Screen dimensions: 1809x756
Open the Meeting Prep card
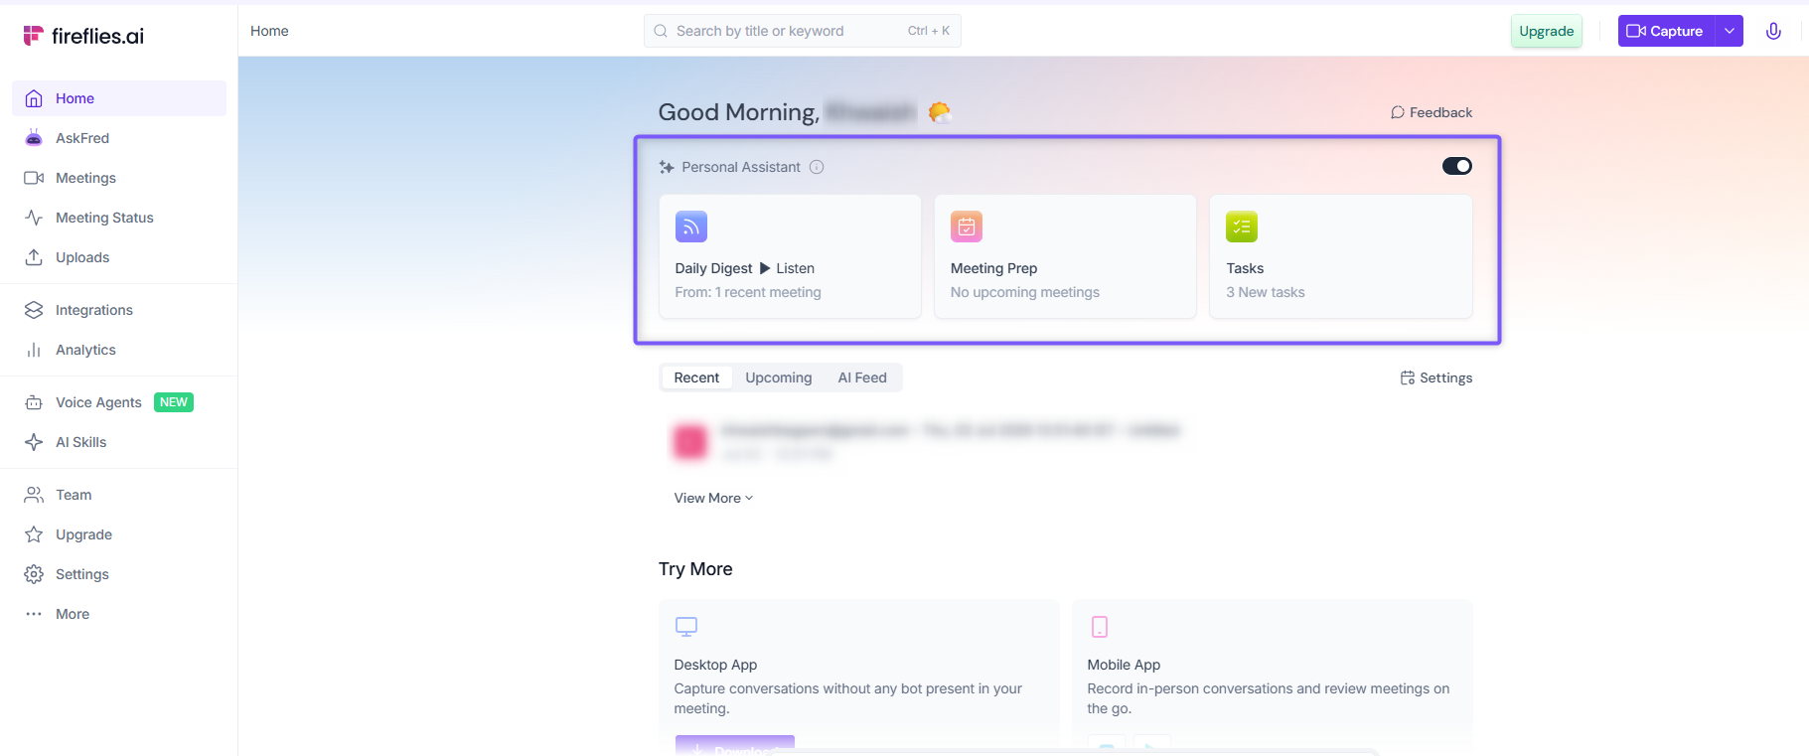[1065, 256]
